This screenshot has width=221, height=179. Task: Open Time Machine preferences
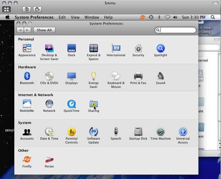coord(160,134)
